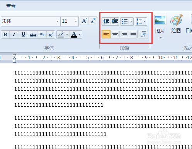Toggle strikethrough formatting
192x149 pixels.
33,35
